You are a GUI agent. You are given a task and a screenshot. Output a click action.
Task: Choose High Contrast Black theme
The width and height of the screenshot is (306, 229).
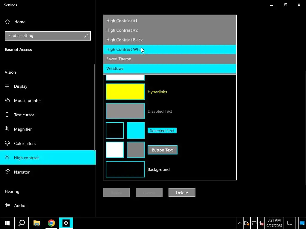(170, 40)
